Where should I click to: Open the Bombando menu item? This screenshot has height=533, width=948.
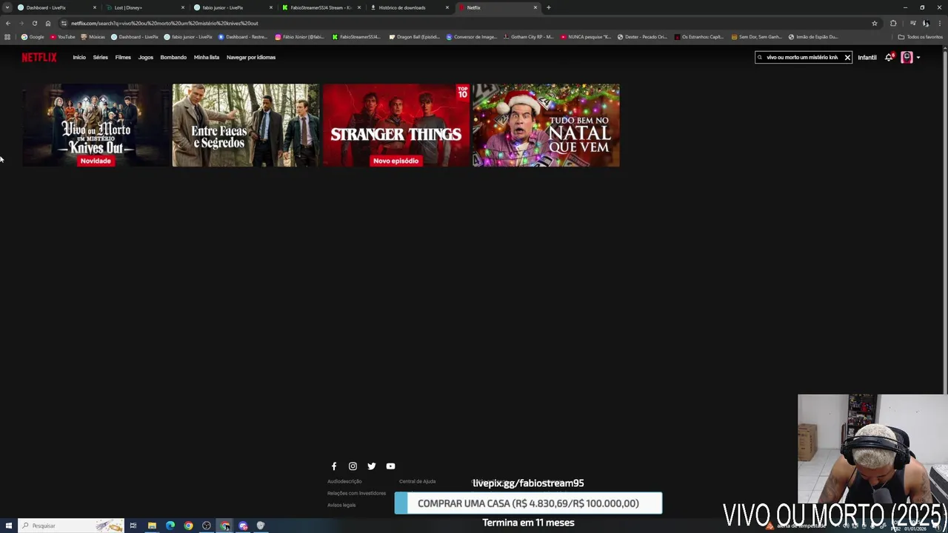coord(173,57)
